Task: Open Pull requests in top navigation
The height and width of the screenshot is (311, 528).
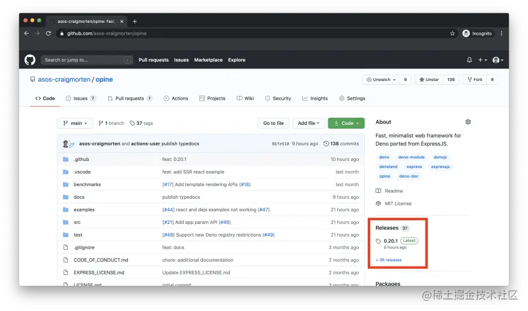Action: tap(154, 60)
